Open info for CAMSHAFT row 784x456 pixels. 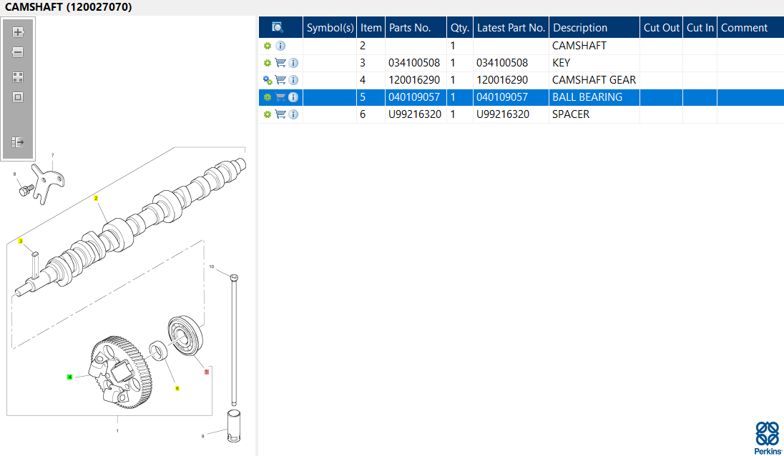(x=280, y=46)
